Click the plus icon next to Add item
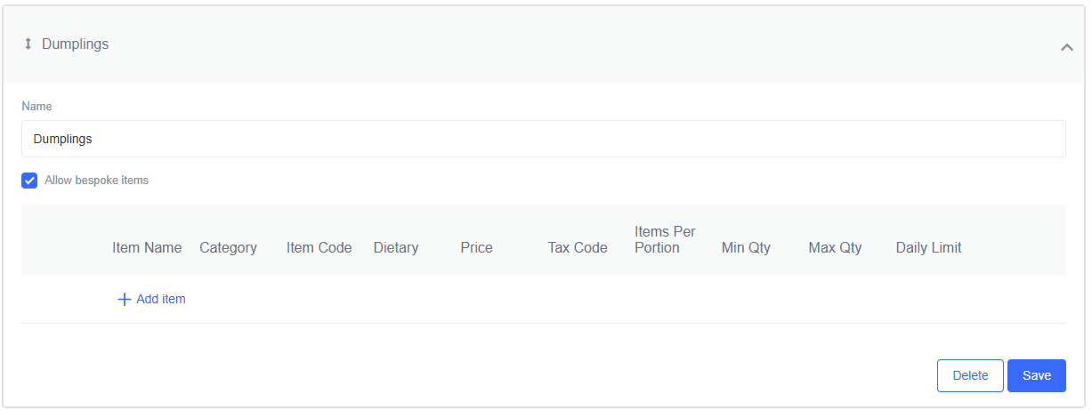The height and width of the screenshot is (410, 1092). pyautogui.click(x=125, y=300)
